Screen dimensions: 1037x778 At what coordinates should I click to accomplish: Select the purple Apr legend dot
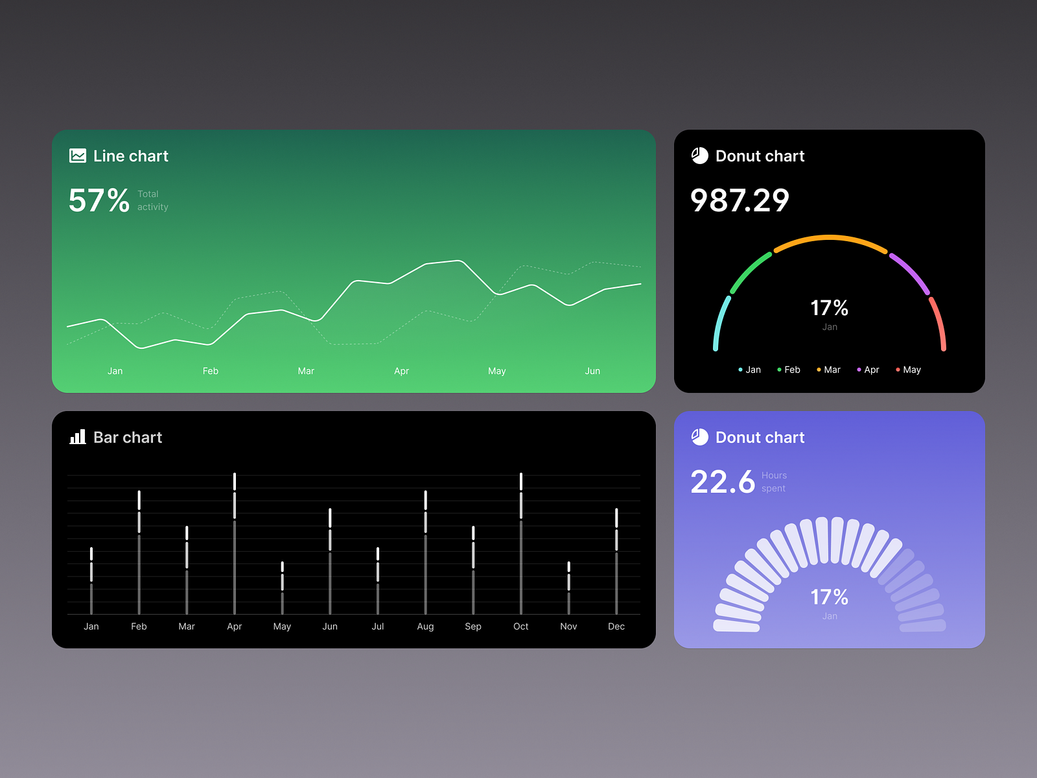858,369
